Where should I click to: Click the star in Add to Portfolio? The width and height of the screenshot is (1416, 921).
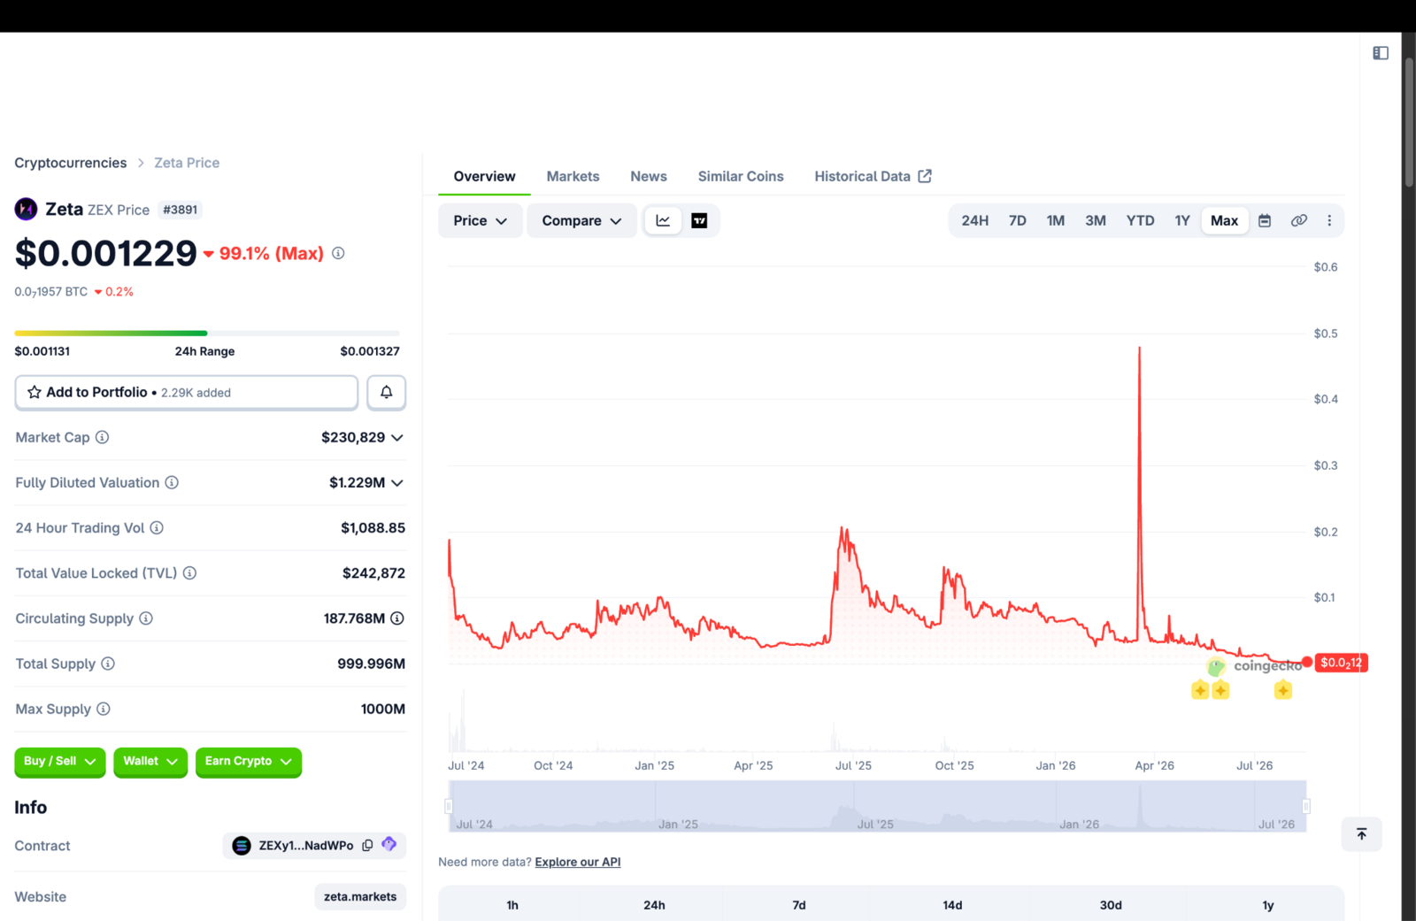pyautogui.click(x=35, y=392)
